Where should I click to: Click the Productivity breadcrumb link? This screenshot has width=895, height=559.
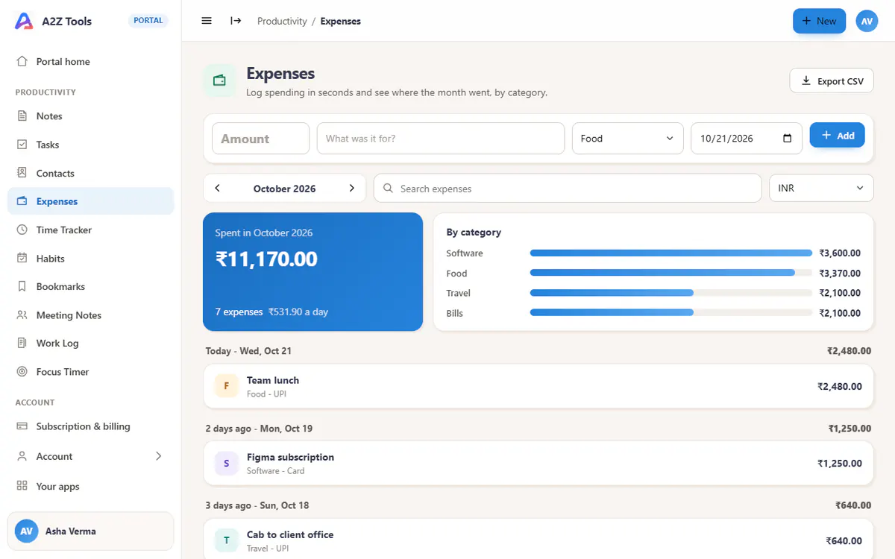(282, 21)
